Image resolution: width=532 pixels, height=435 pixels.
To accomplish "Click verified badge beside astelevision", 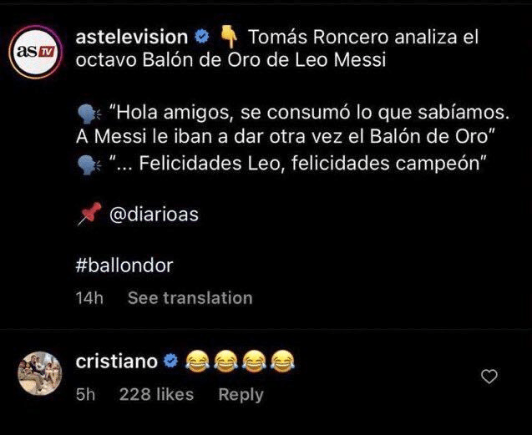I will coord(202,38).
